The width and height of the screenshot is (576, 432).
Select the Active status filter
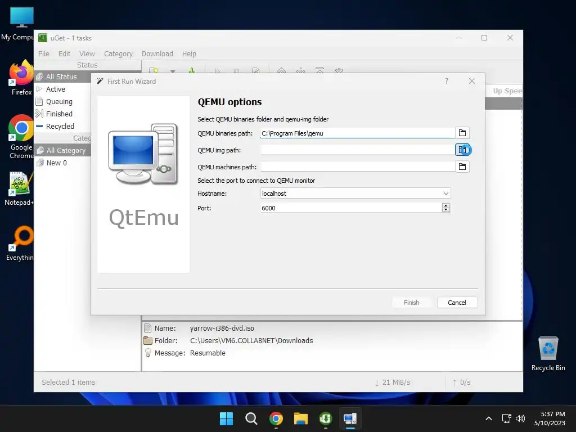(63, 89)
